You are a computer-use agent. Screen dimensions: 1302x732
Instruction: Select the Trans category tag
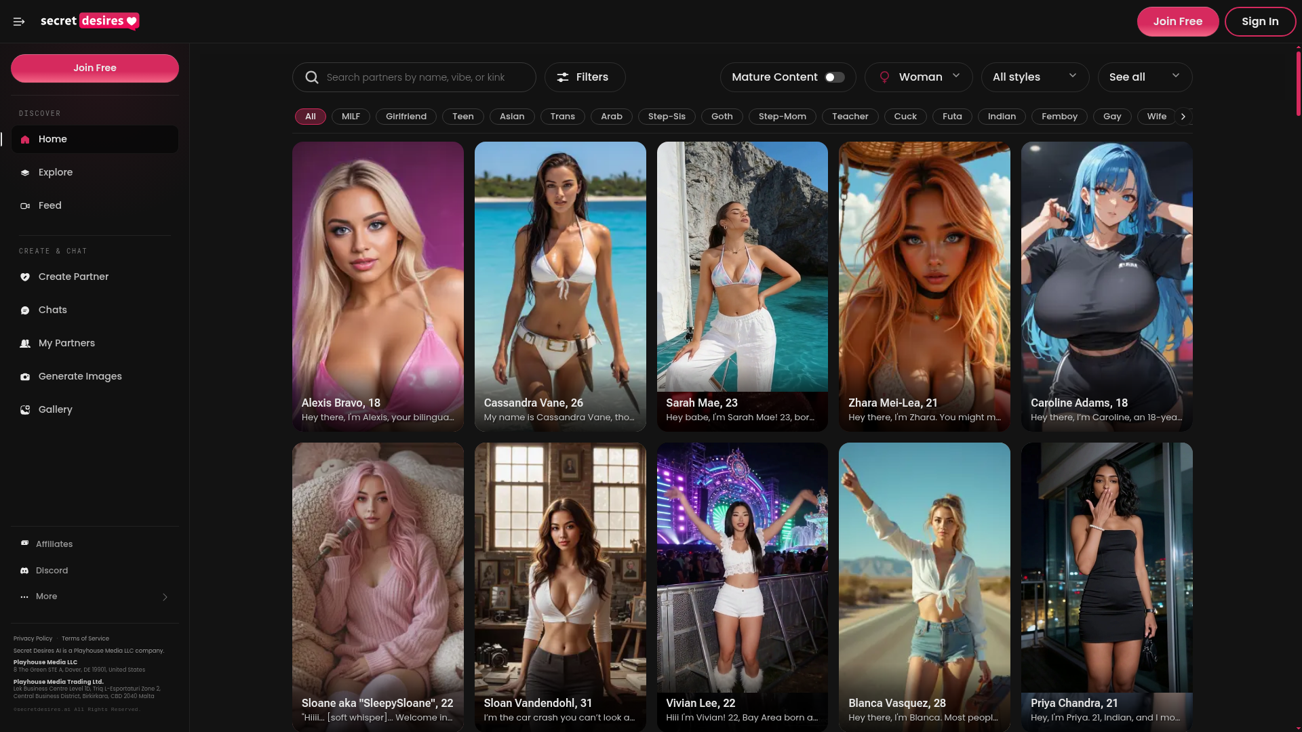pyautogui.click(x=563, y=117)
